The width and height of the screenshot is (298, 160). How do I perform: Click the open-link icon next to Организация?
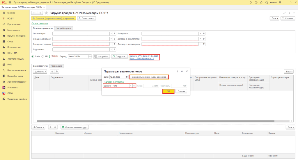tap(114, 33)
